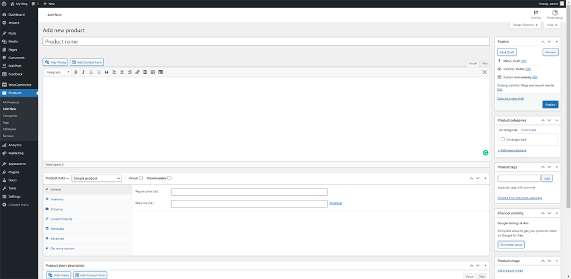Open the Paragraph format dropdown
Viewport: 571px width, 279px height.
[x=57, y=72]
